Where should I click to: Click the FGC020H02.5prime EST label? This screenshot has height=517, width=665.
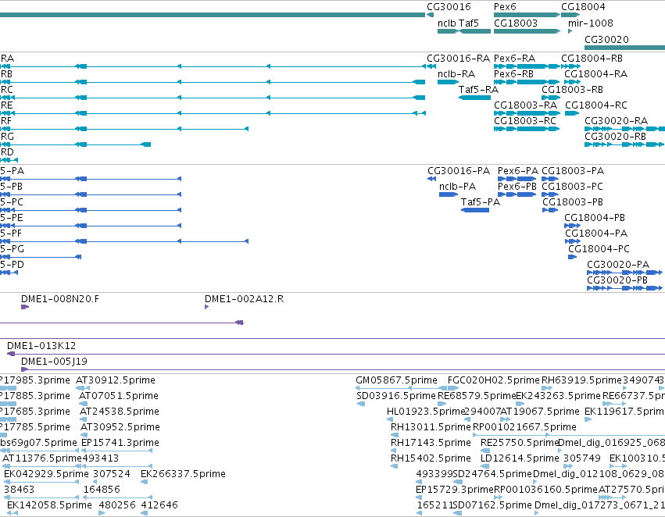tap(494, 380)
